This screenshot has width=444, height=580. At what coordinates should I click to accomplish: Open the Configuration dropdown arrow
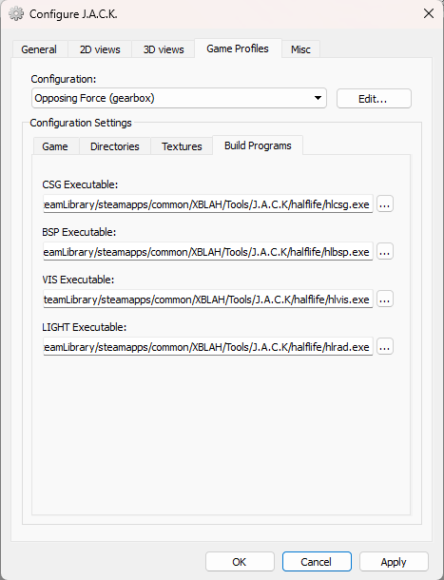point(318,98)
